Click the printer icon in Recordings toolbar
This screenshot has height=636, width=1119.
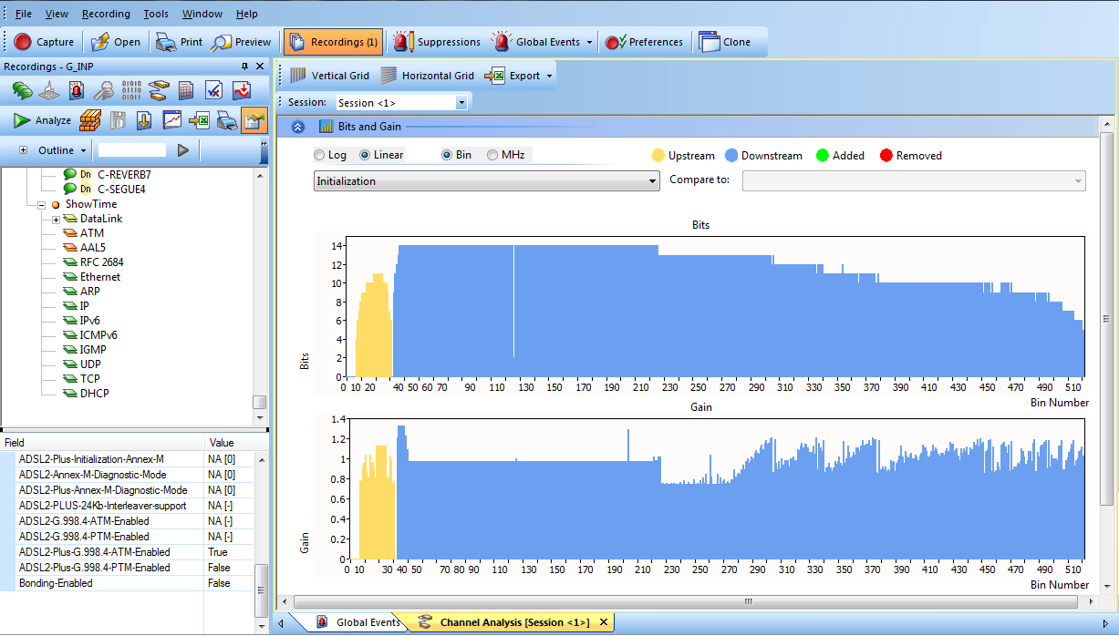pos(227,120)
